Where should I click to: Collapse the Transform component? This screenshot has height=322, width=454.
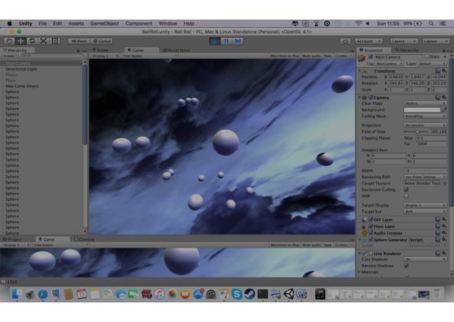coord(359,71)
